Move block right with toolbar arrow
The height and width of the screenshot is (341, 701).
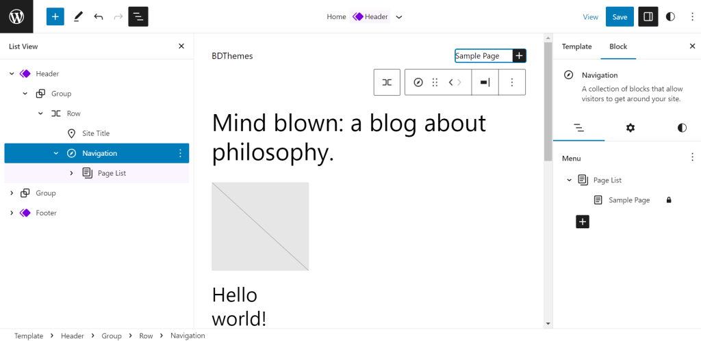click(x=459, y=82)
